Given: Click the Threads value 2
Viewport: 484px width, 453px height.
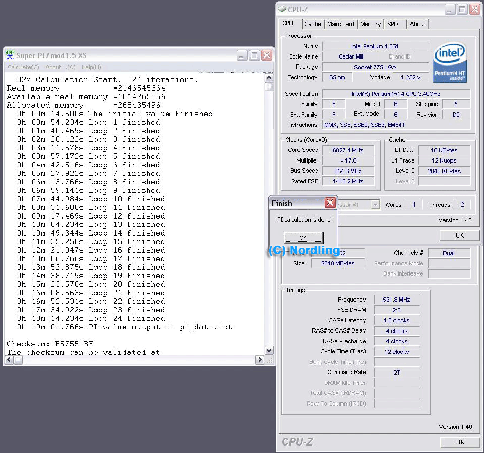Looking at the screenshot, I should pos(462,204).
